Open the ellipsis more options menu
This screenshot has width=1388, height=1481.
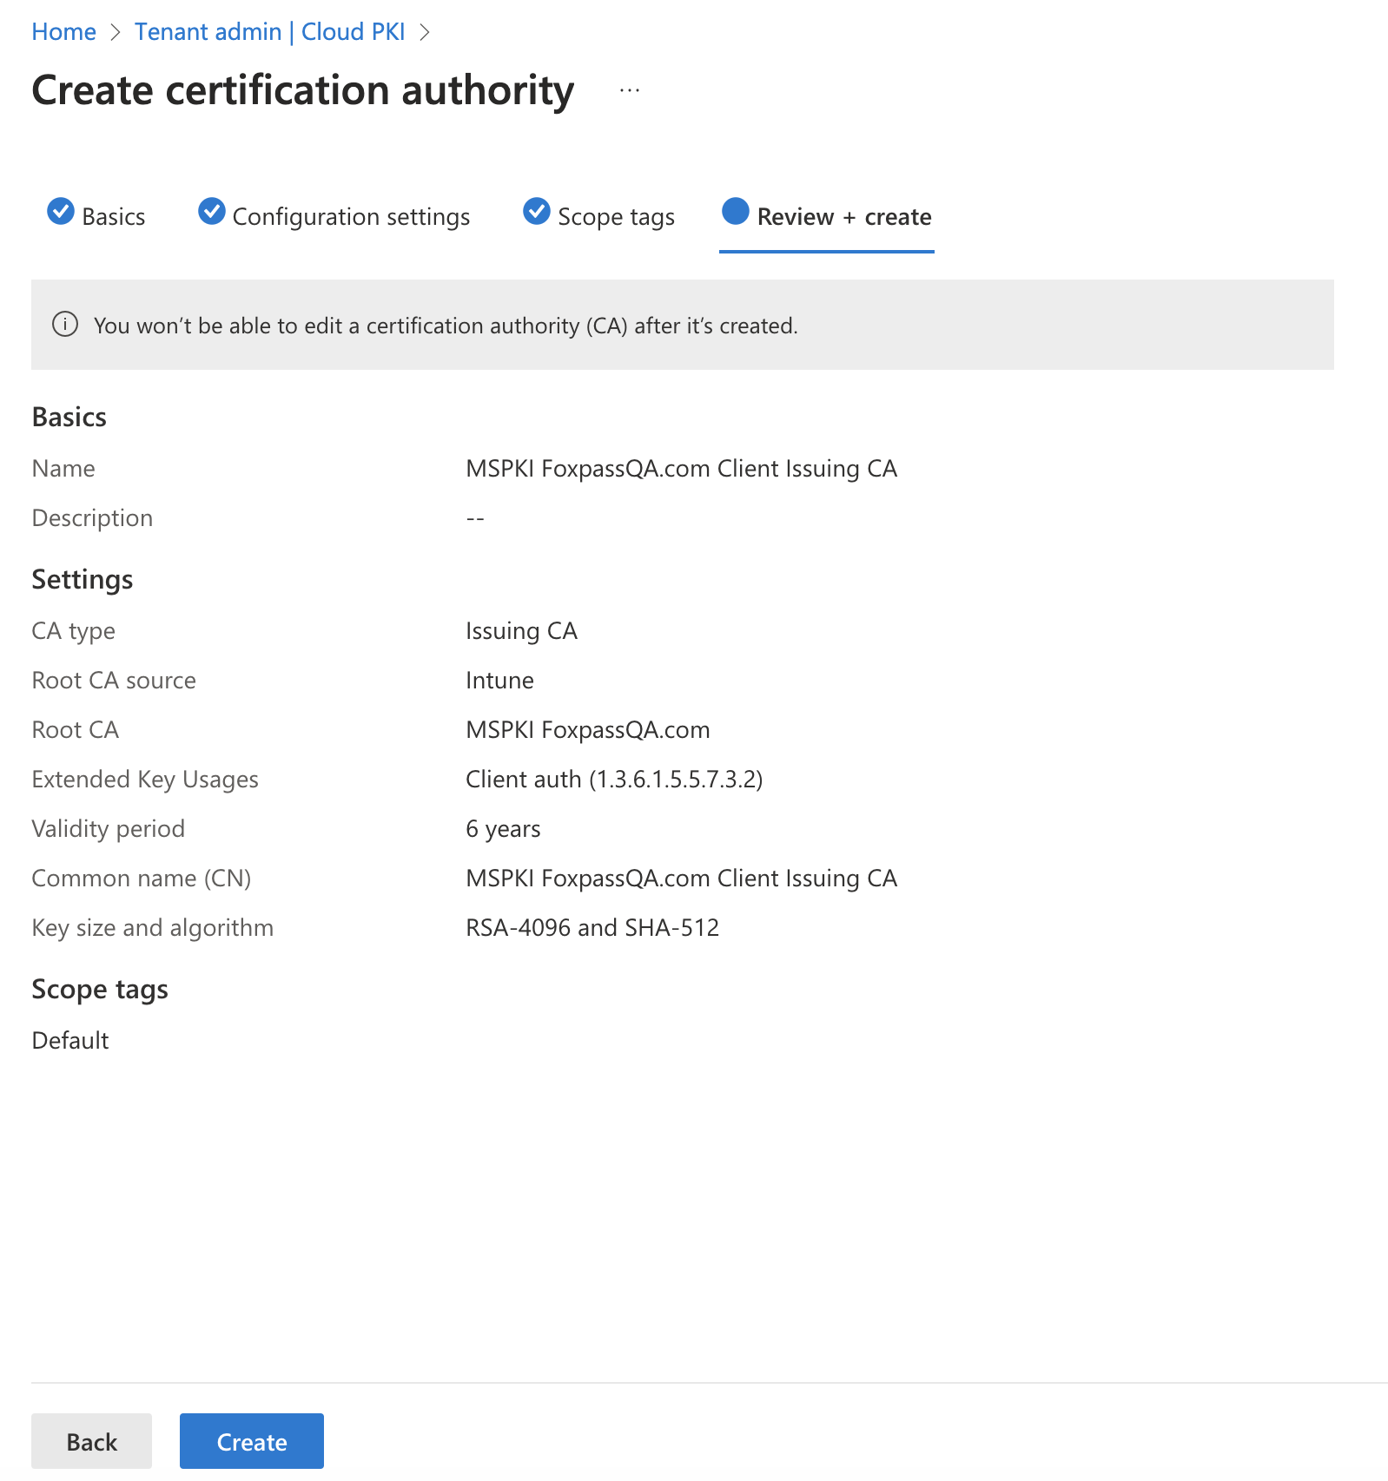pos(630,90)
